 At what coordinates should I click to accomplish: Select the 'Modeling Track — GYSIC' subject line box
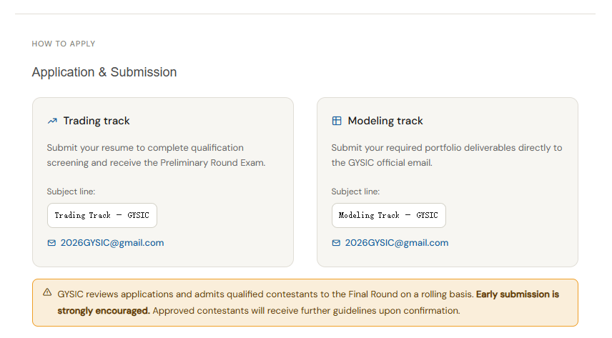click(388, 215)
